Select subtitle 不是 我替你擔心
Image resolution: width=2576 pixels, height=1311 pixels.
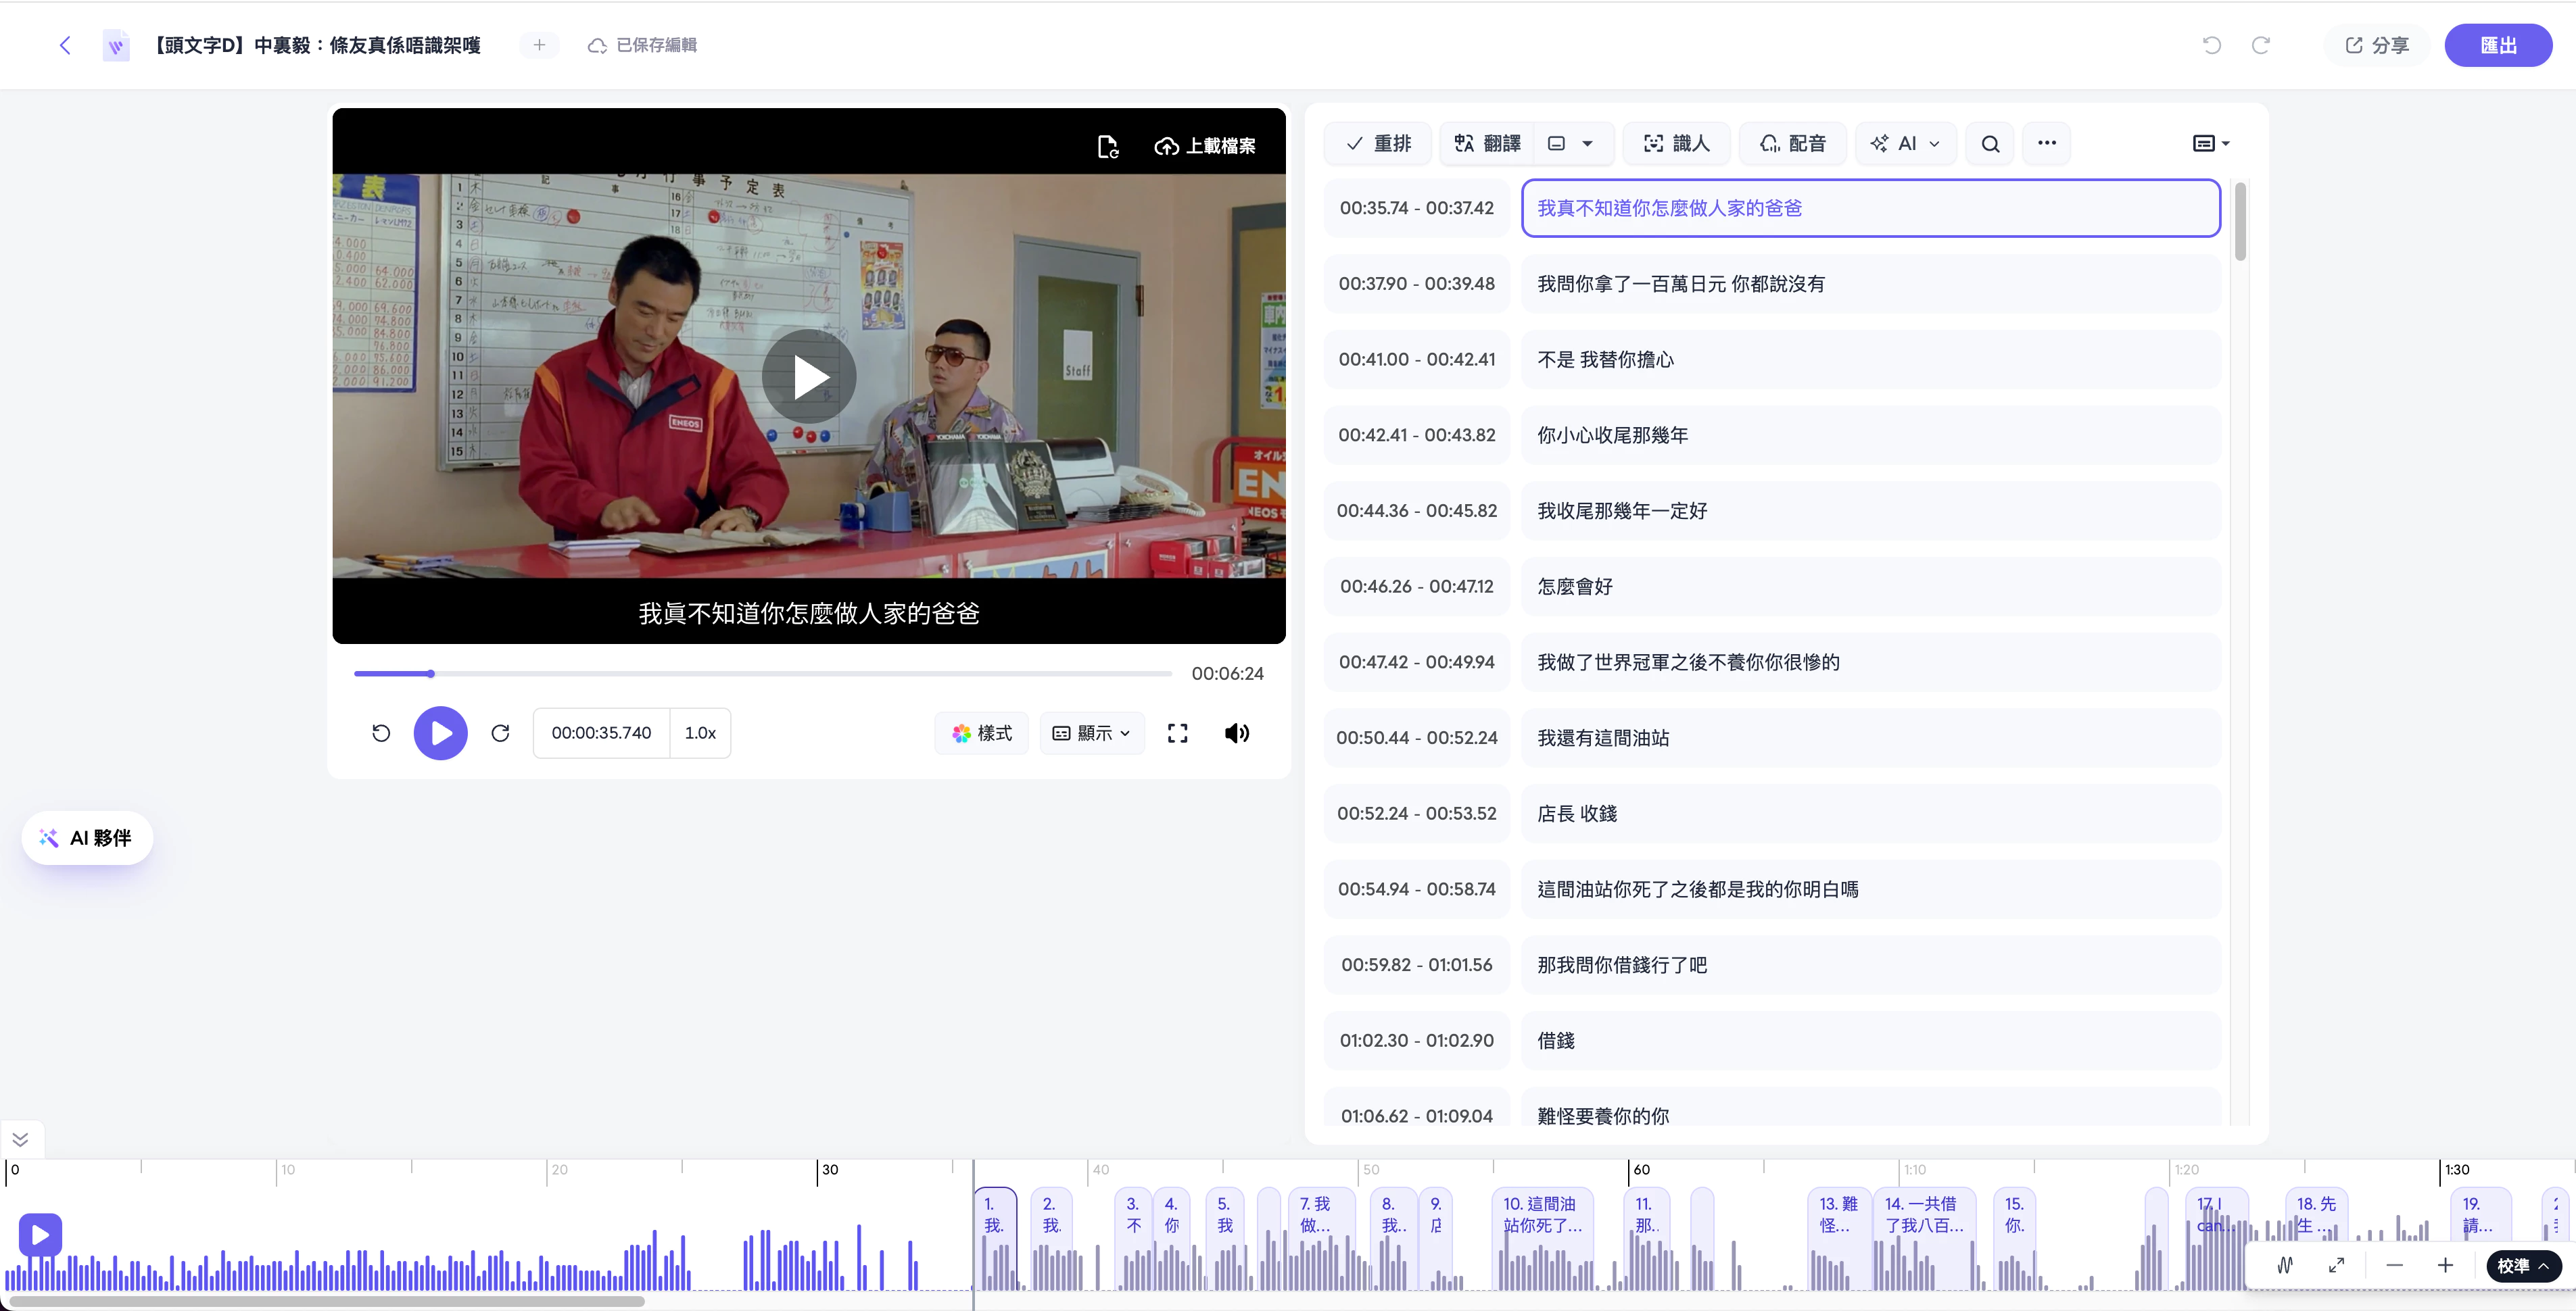(1870, 360)
